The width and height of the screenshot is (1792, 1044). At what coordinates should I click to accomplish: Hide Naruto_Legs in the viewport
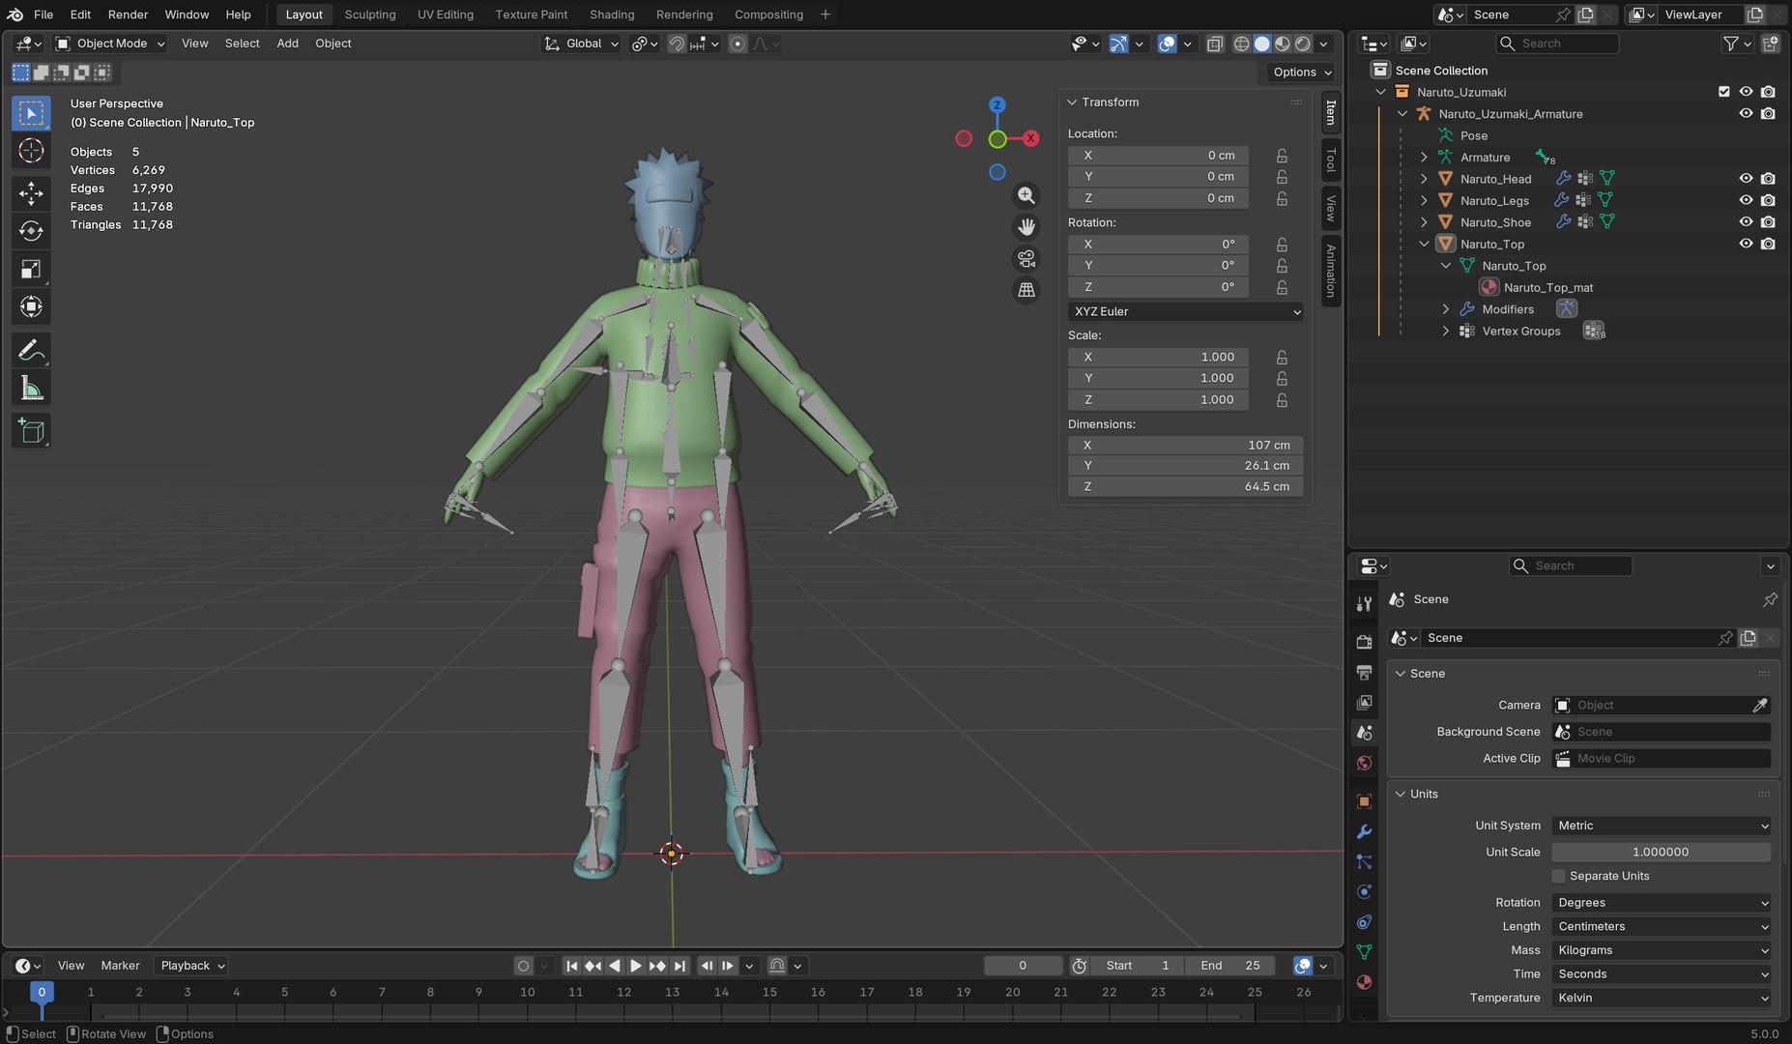pos(1746,200)
